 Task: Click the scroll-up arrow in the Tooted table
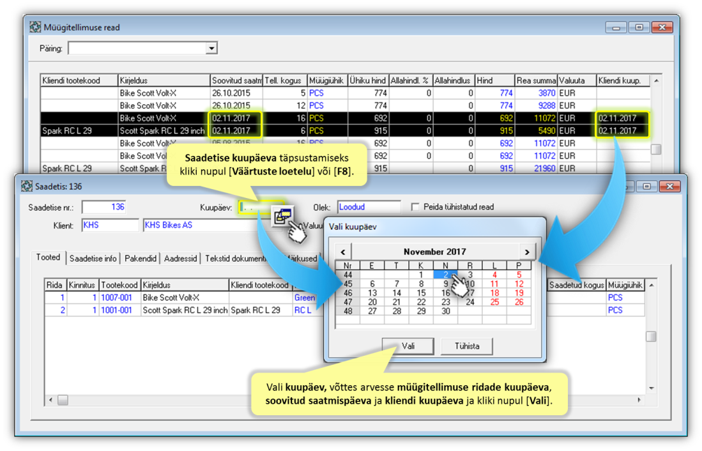652,285
